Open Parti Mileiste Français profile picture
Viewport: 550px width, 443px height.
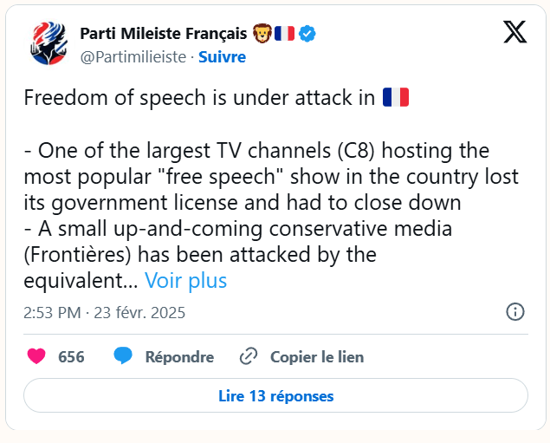[x=49, y=44]
